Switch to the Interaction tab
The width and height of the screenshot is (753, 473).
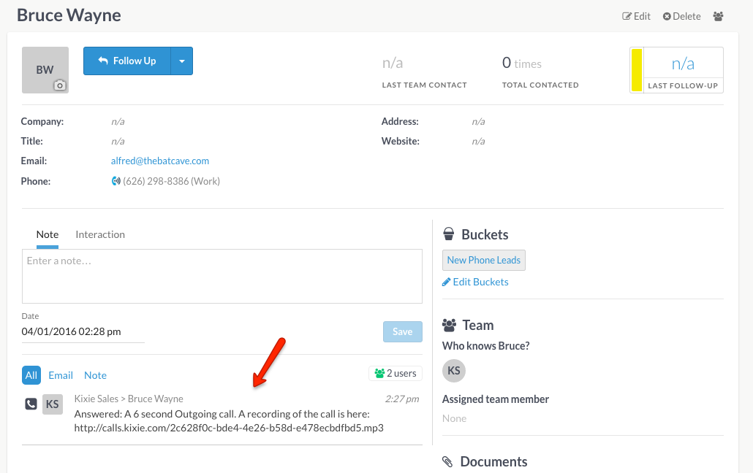(x=100, y=234)
